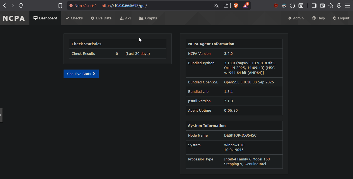Open the uBlock Origin extension icon
353x179 pixels.
[276, 6]
